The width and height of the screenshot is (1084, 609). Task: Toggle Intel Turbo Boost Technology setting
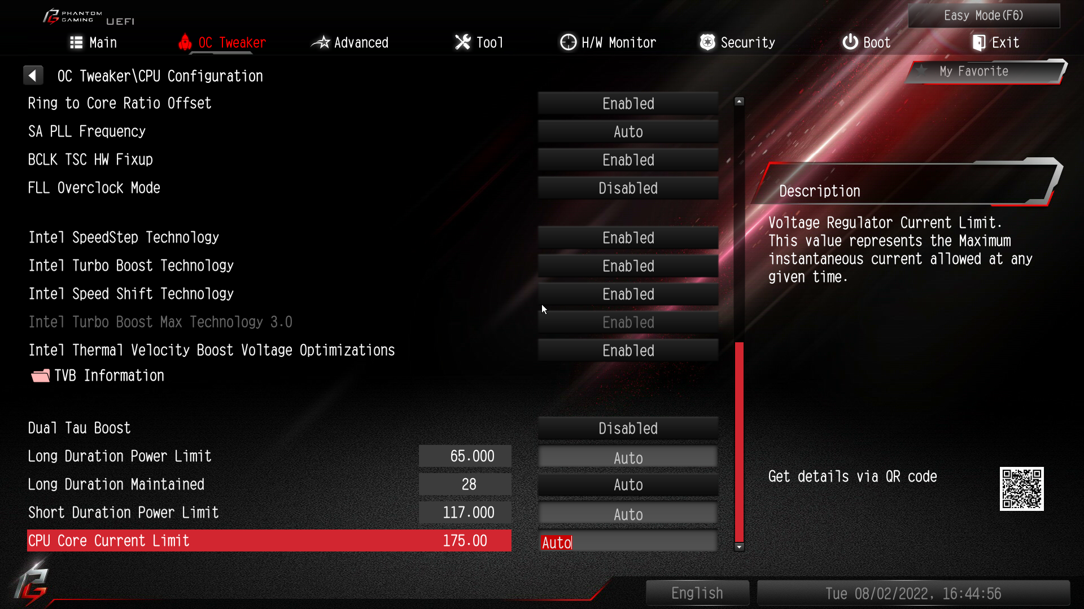628,266
